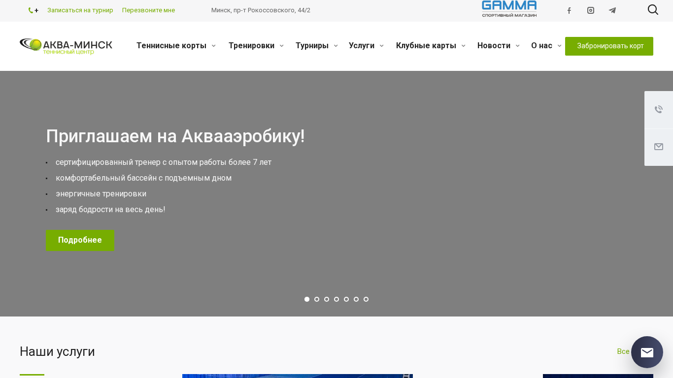
Task: Expand the Новости submenu arrow
Action: click(x=518, y=46)
